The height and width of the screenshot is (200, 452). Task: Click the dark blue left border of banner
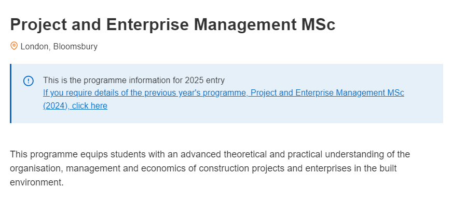coord(11,94)
